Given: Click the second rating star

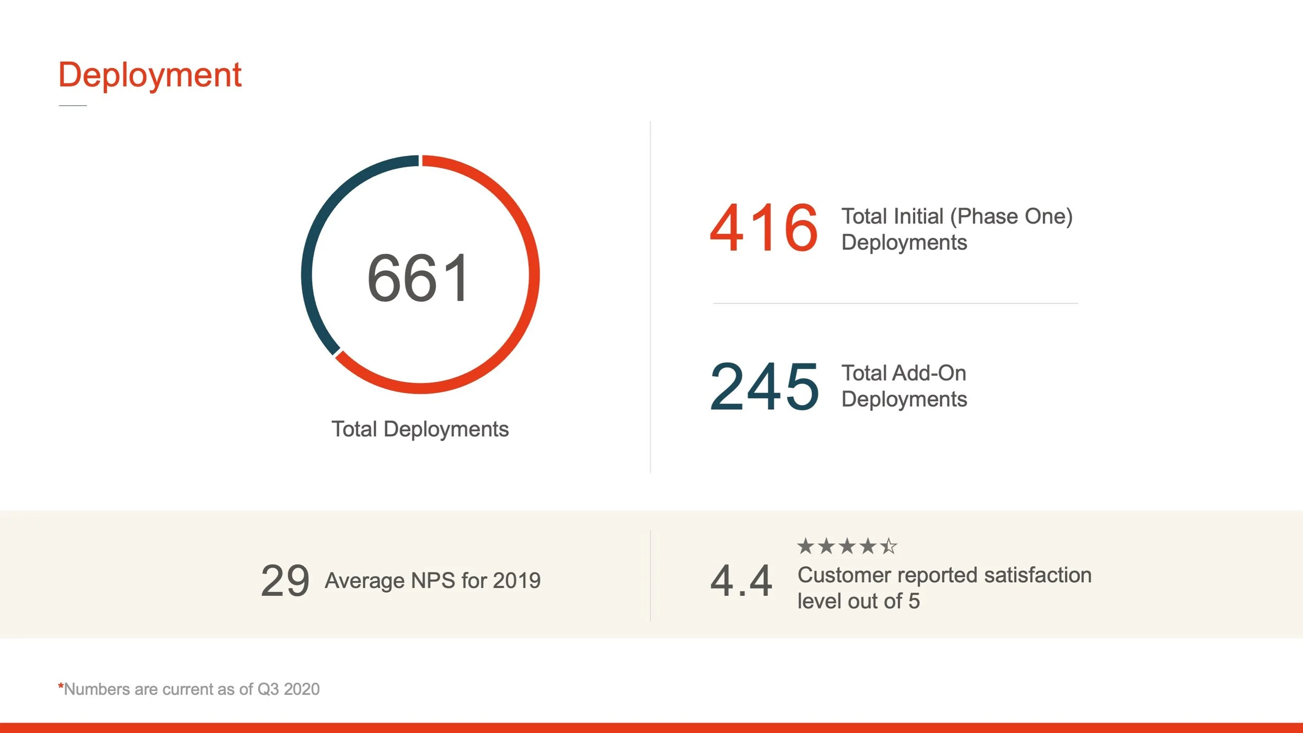Looking at the screenshot, I should tap(826, 546).
